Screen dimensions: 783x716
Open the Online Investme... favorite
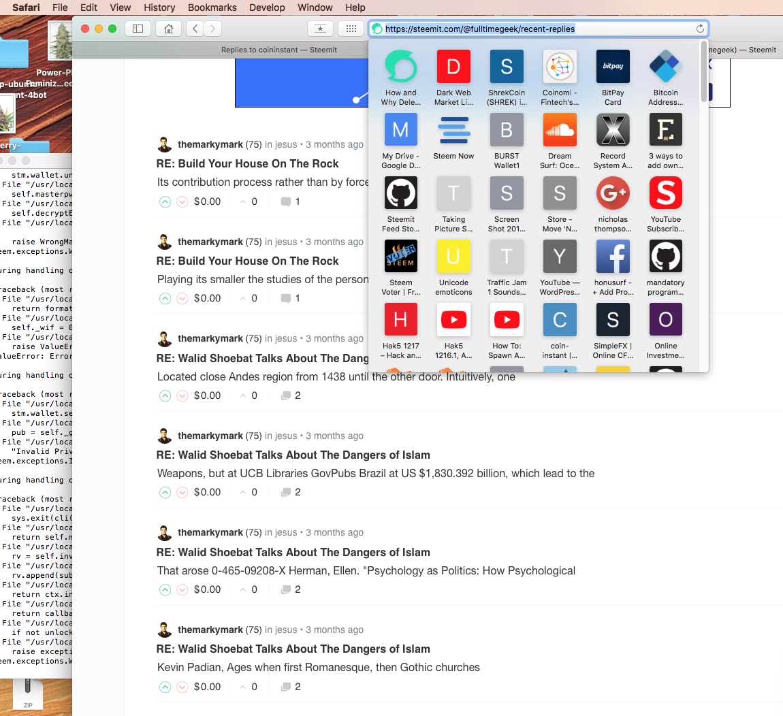(666, 331)
